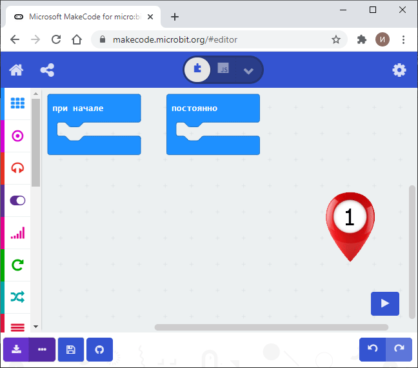Open the Logic blocks category
The height and width of the screenshot is (368, 418).
coord(17,297)
